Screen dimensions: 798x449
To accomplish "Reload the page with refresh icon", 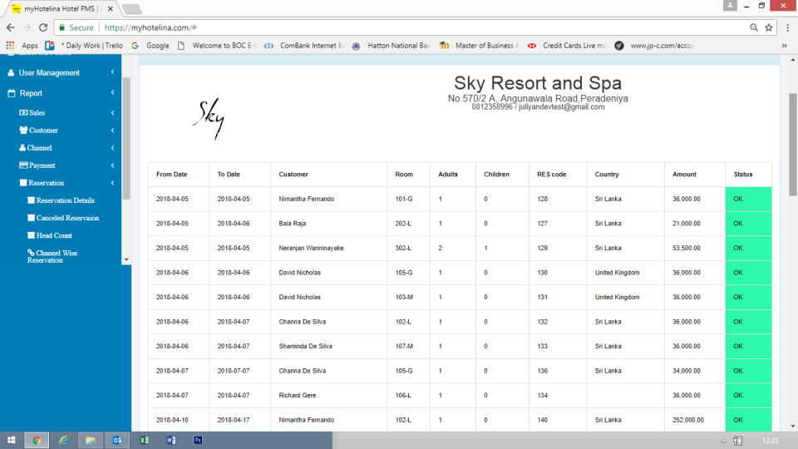I will (x=43, y=27).
